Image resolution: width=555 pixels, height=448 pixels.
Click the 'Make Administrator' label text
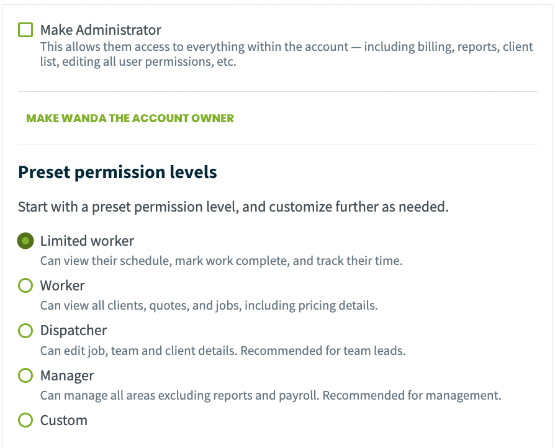(101, 30)
